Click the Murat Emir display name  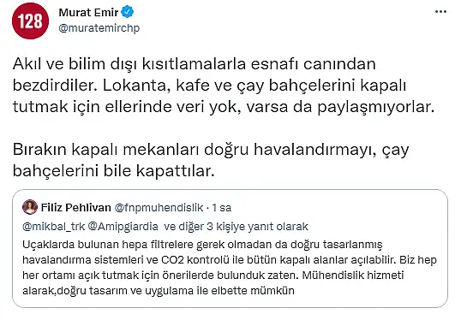pyautogui.click(x=88, y=12)
